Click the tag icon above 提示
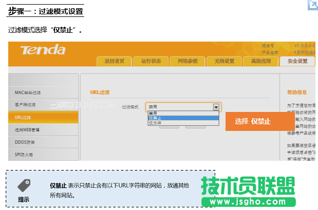318x210 pixels. point(24,185)
